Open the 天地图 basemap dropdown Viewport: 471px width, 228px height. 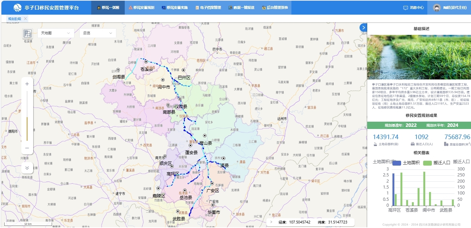[x=56, y=33]
